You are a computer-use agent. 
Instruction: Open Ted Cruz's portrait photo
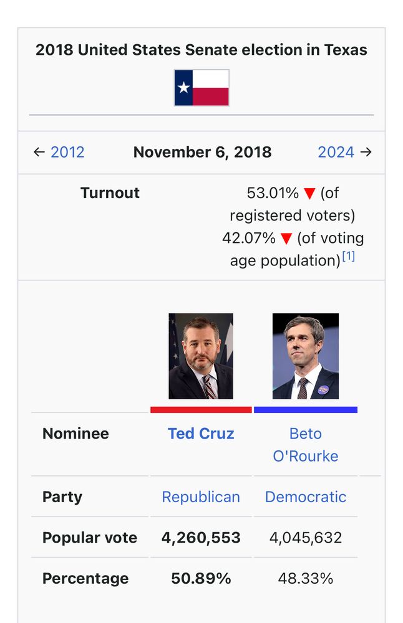[201, 356]
